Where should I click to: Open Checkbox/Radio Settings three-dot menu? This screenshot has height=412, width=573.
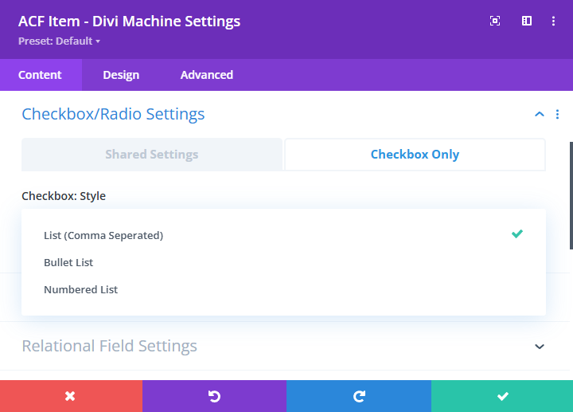(557, 114)
